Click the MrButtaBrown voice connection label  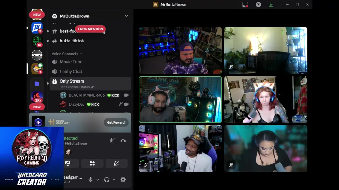pyautogui.click(x=76, y=143)
